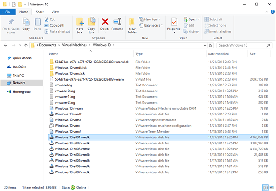
Task: Switch to Details view in status bar
Action: point(266,187)
